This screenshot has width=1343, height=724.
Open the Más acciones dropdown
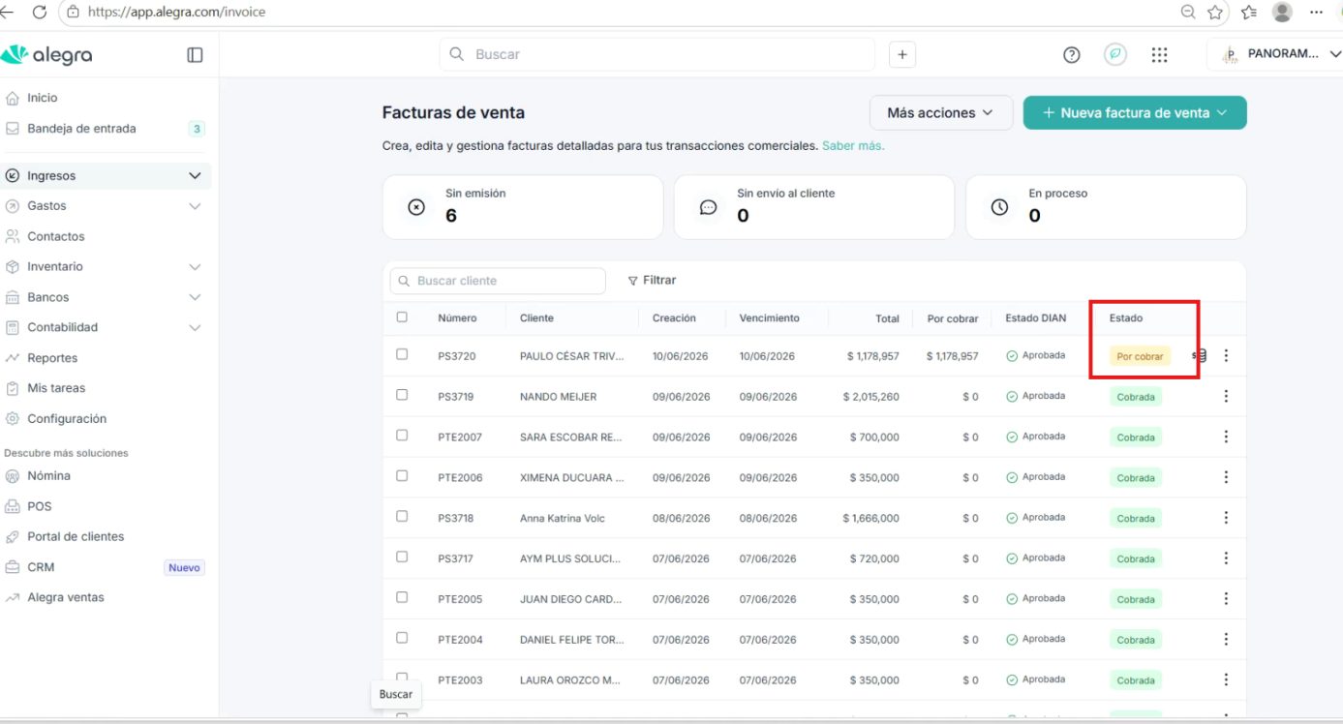click(941, 113)
